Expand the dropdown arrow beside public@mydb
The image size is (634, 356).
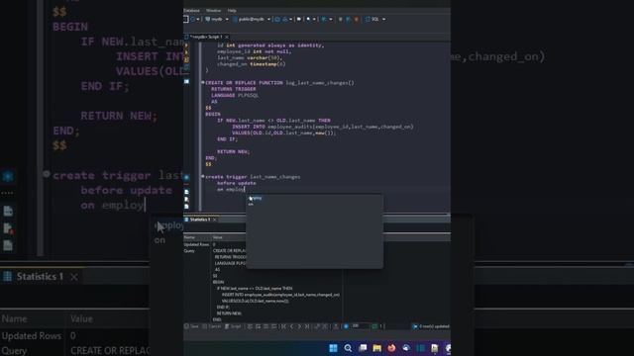tap(268, 19)
